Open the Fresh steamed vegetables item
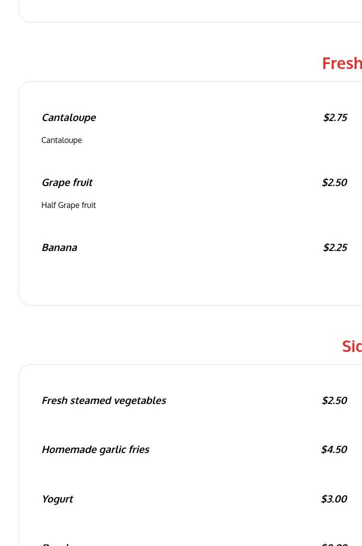 tap(103, 400)
